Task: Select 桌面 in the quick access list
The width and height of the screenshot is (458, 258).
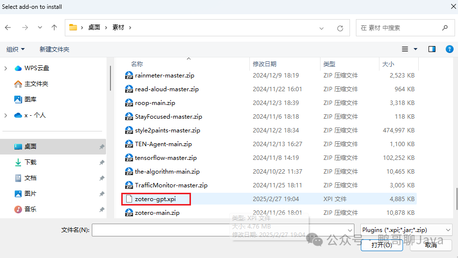Action: (30, 147)
